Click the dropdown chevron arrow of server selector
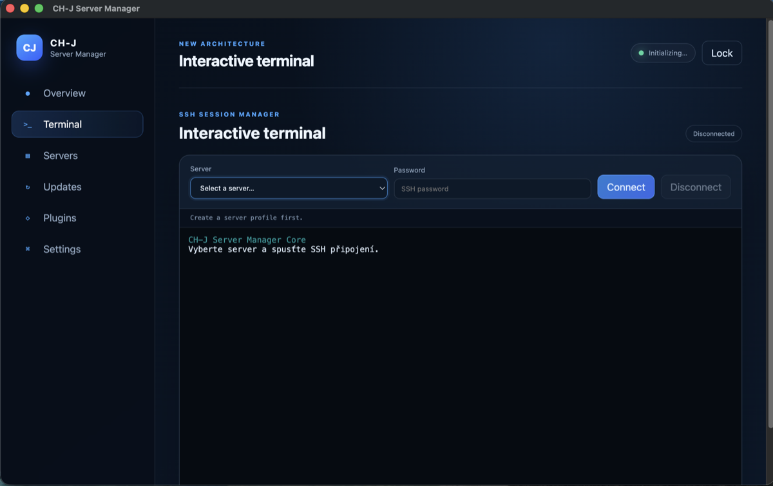773x486 pixels. coord(382,189)
